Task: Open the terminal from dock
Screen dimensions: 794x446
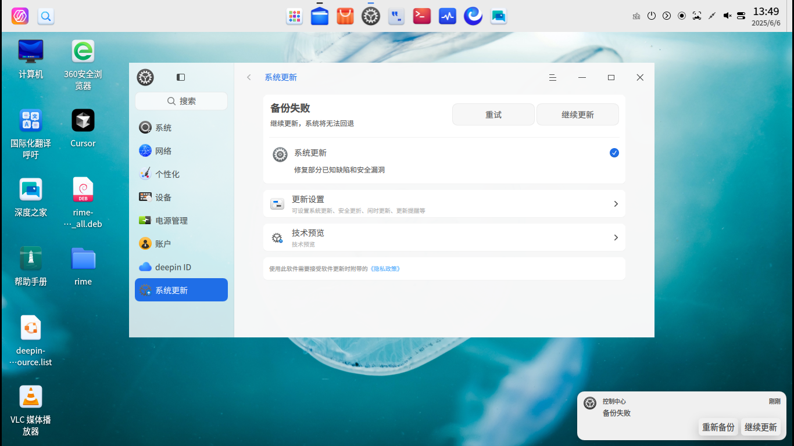Action: [x=422, y=16]
